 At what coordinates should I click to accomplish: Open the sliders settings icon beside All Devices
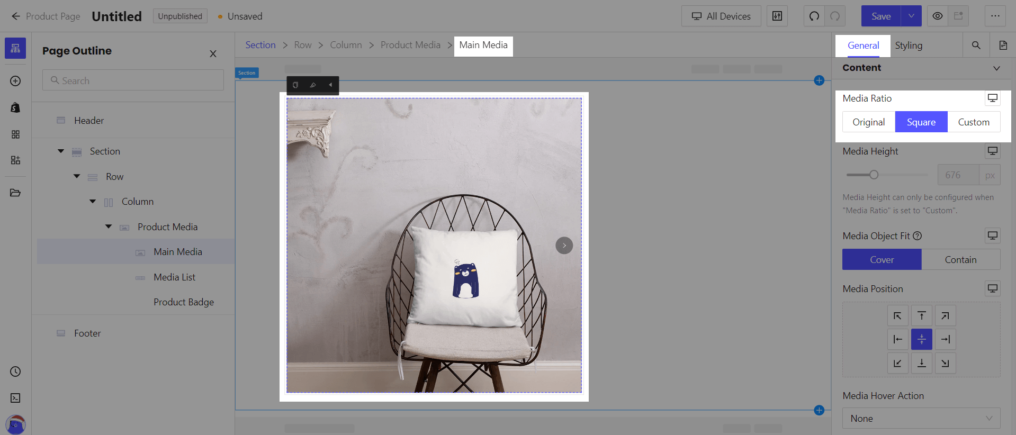coord(777,16)
